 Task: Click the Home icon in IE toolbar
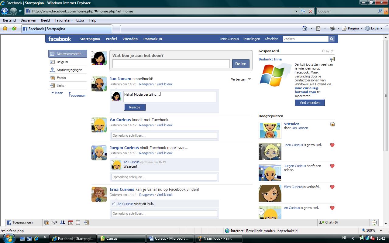coord(305,28)
